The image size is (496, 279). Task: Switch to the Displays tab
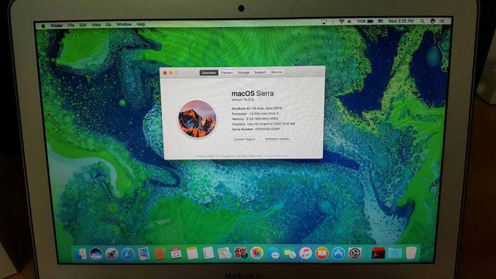click(x=226, y=73)
